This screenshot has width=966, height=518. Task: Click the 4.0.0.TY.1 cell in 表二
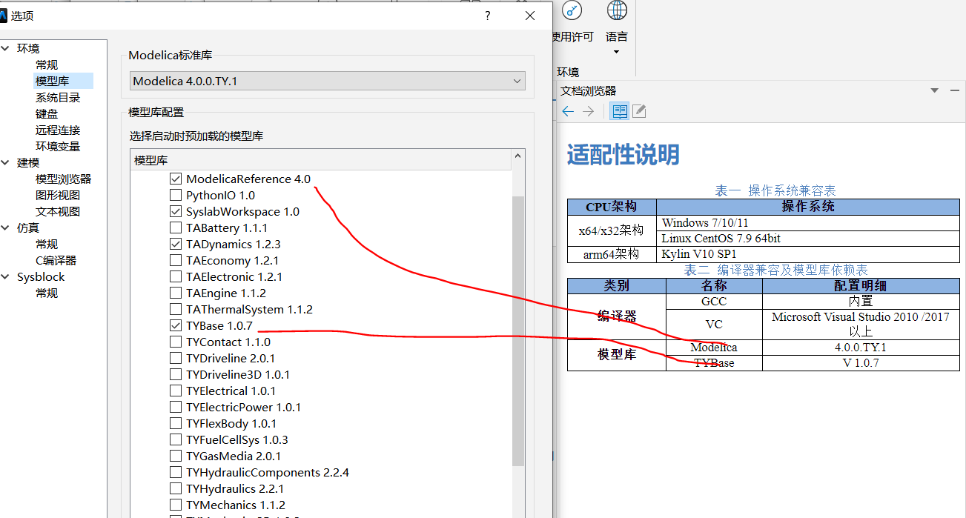860,347
